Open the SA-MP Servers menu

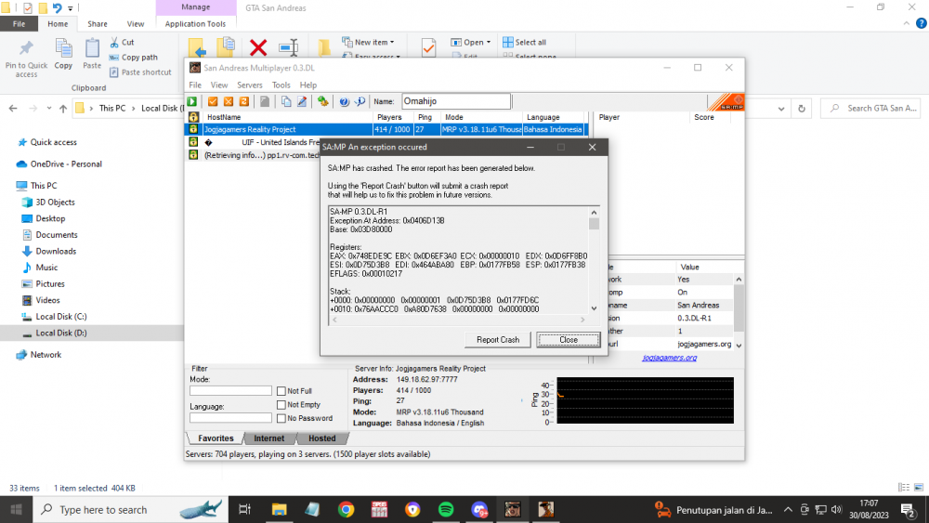click(249, 85)
